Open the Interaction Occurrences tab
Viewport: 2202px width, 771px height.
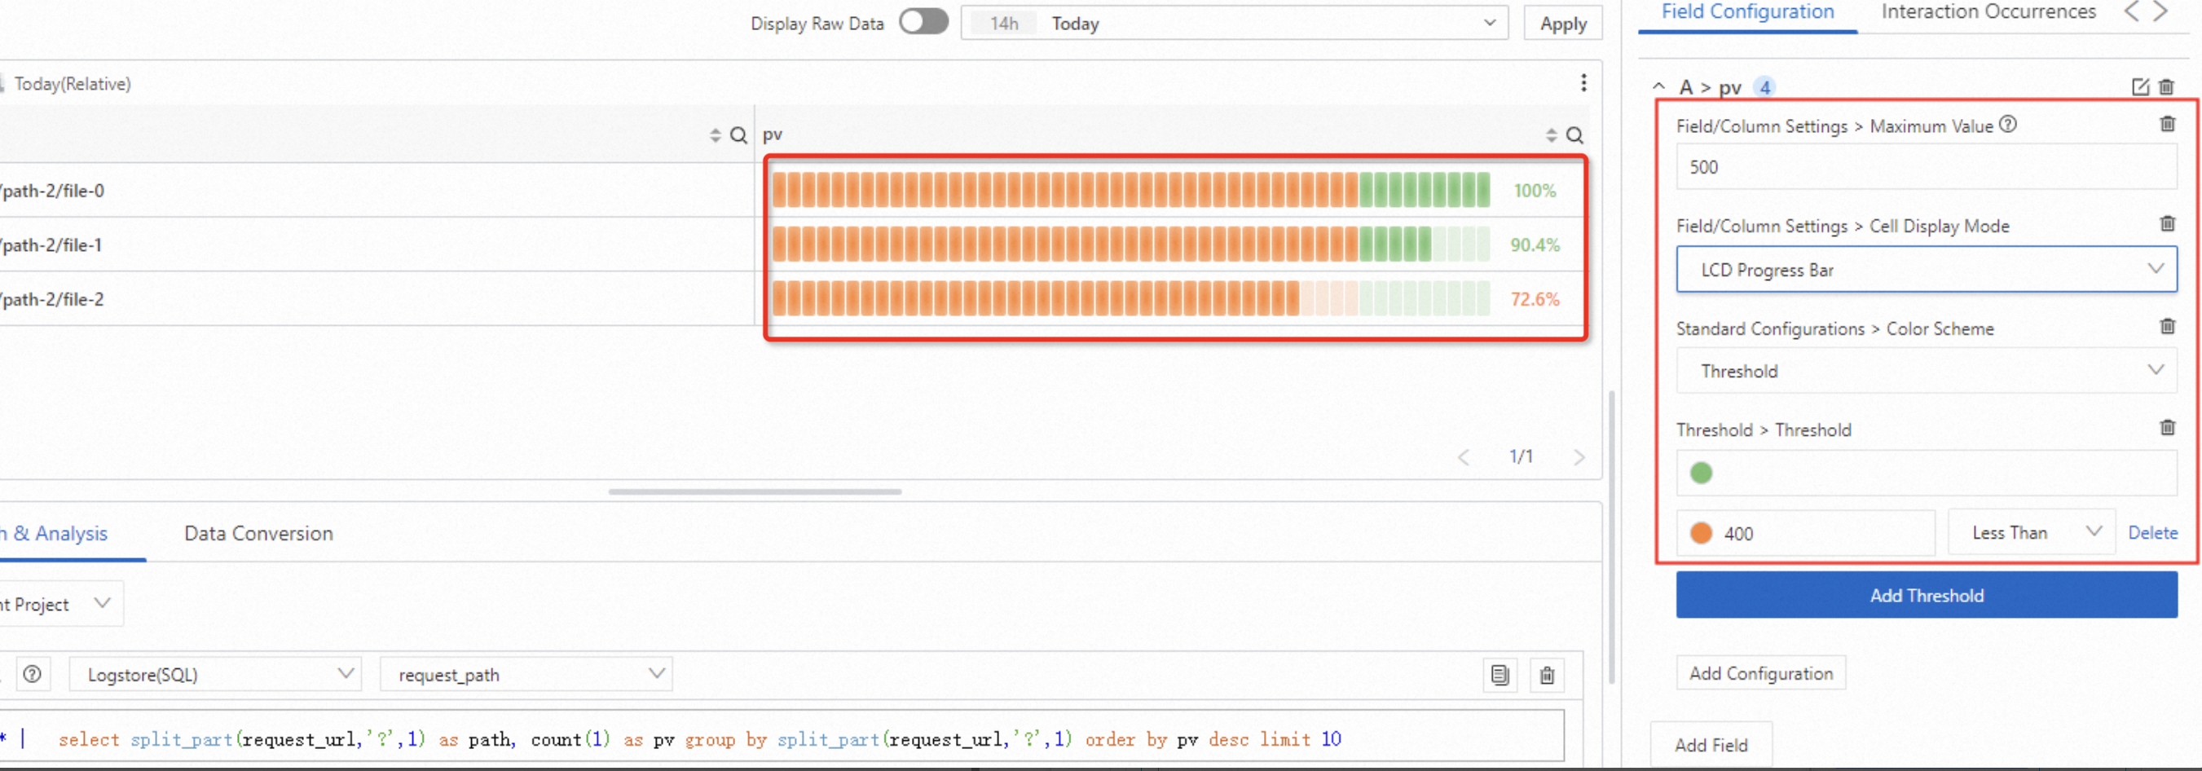click(x=1988, y=12)
